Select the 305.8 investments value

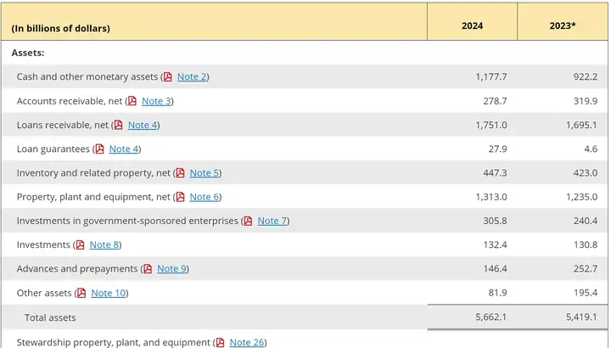pos(495,221)
